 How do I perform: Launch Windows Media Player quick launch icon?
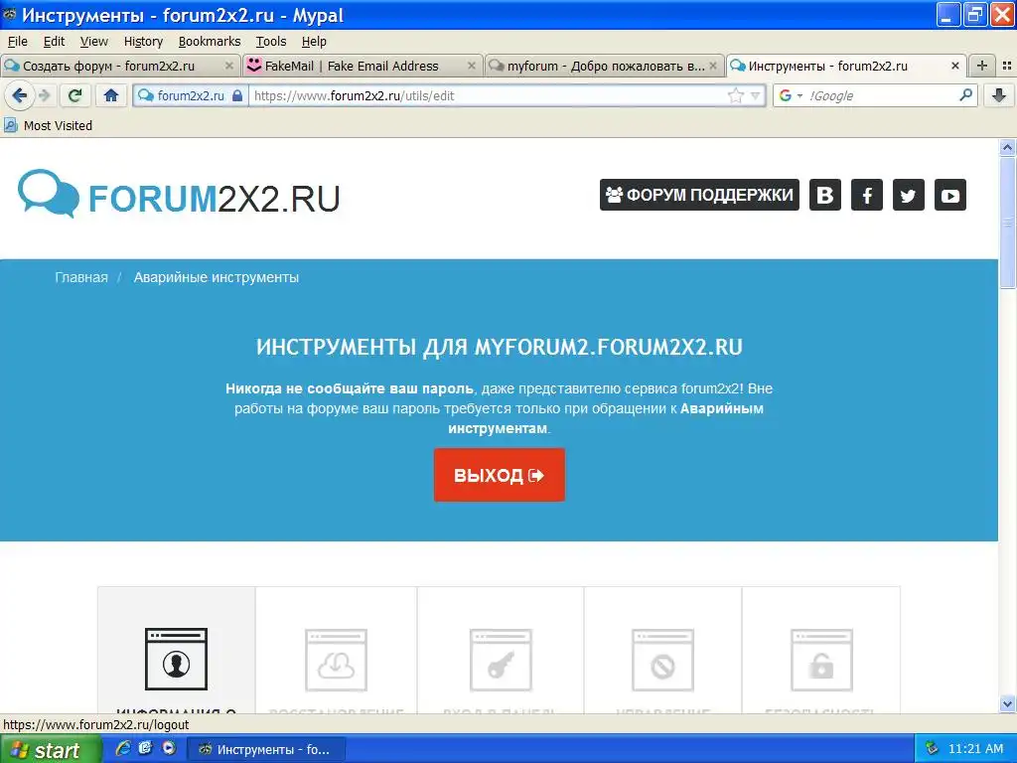pos(169,748)
